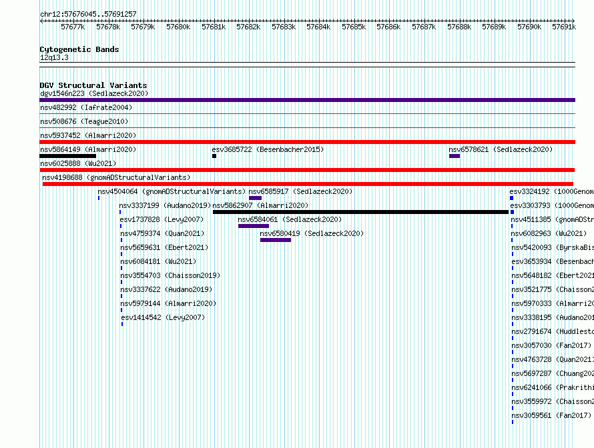
Task: Select the dgv1546n223 purple variant bar
Action: pyautogui.click(x=307, y=100)
